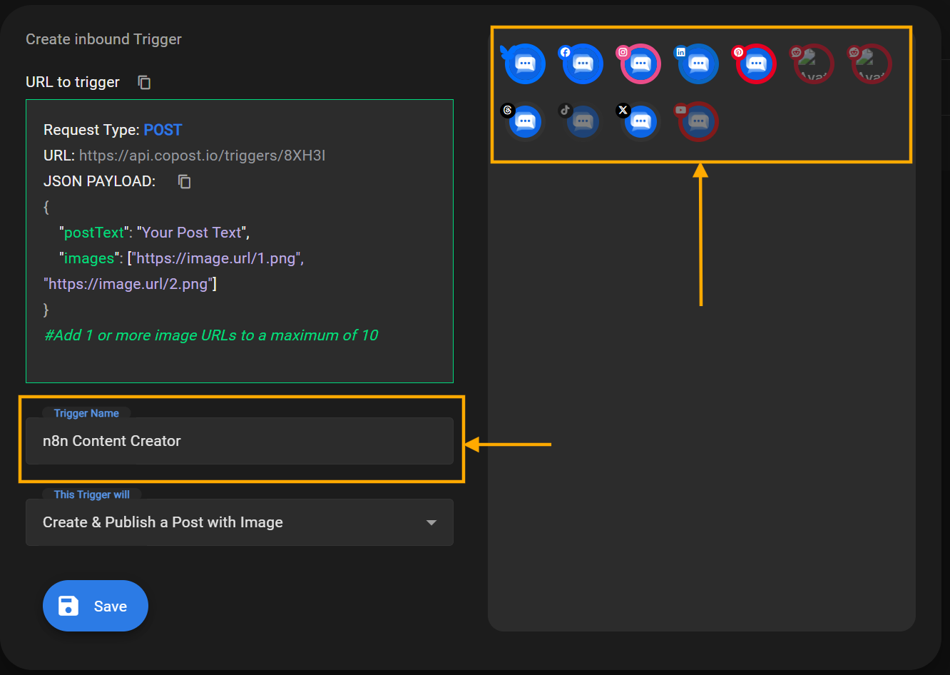Select the Bluesky account avatar
Screen dimensions: 950x675
point(525,64)
